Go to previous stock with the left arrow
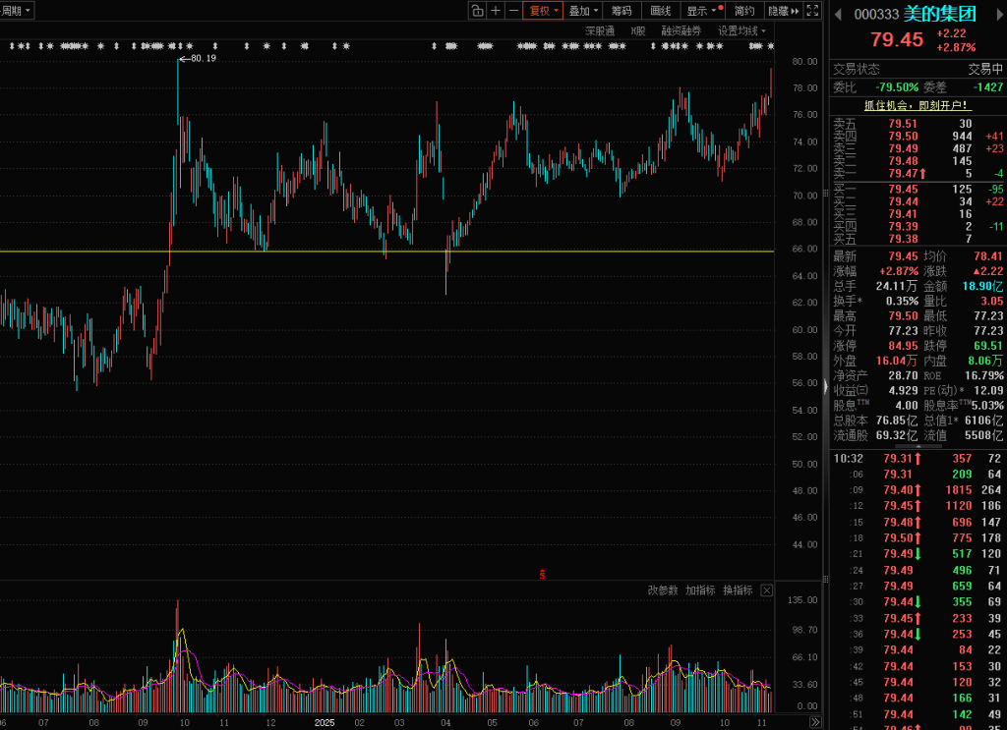The height and width of the screenshot is (730, 1007). coord(838,14)
